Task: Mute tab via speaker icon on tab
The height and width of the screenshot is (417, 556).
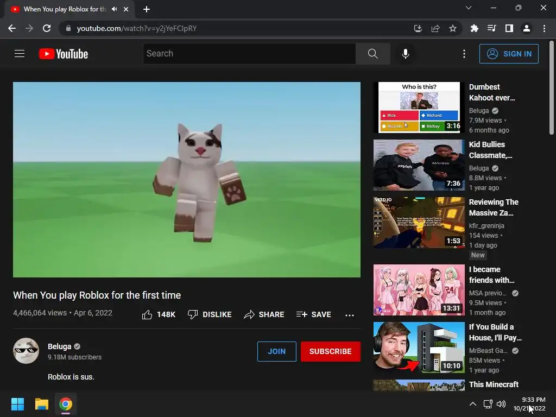Action: 114,9
